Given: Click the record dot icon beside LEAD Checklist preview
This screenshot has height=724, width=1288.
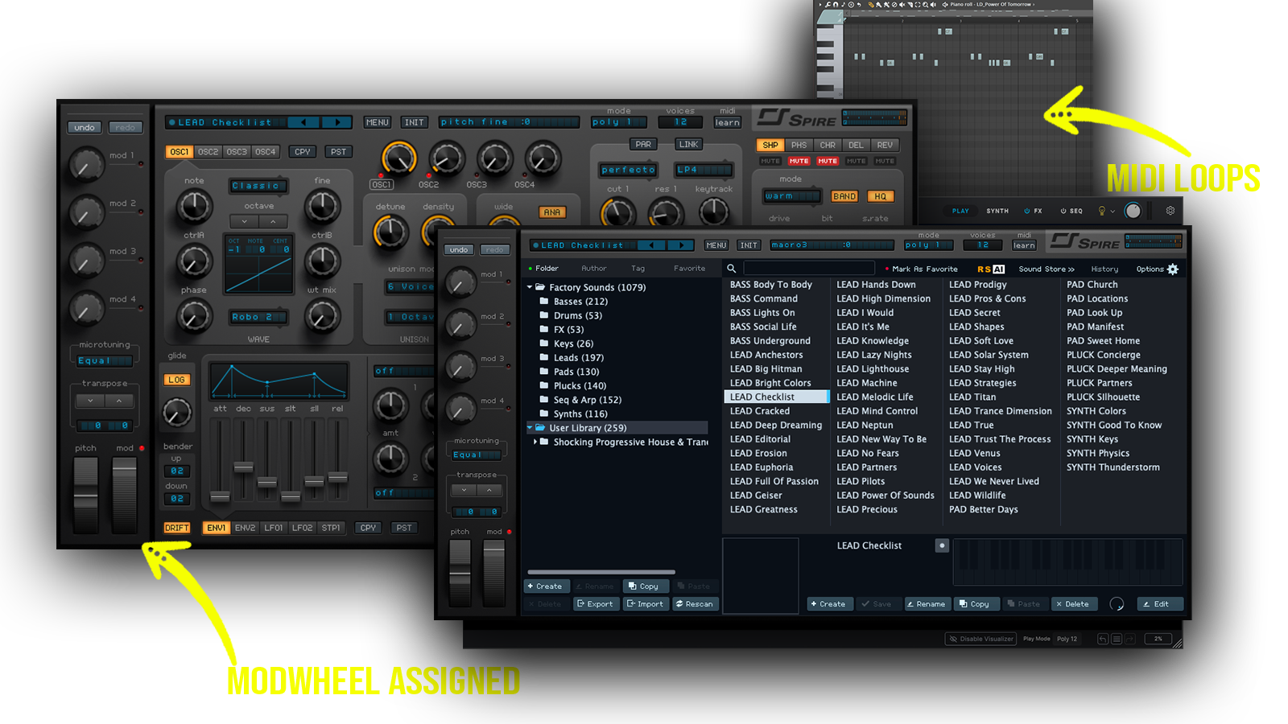Looking at the screenshot, I should pos(942,545).
